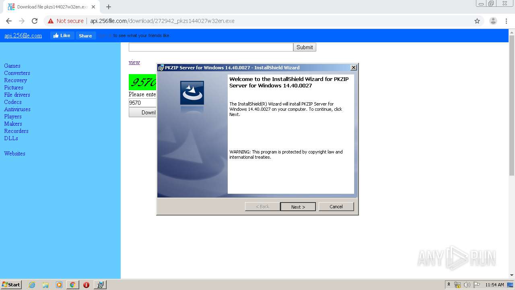This screenshot has height=290, width=515.
Task: Open the Converters category link
Action: coord(17,73)
